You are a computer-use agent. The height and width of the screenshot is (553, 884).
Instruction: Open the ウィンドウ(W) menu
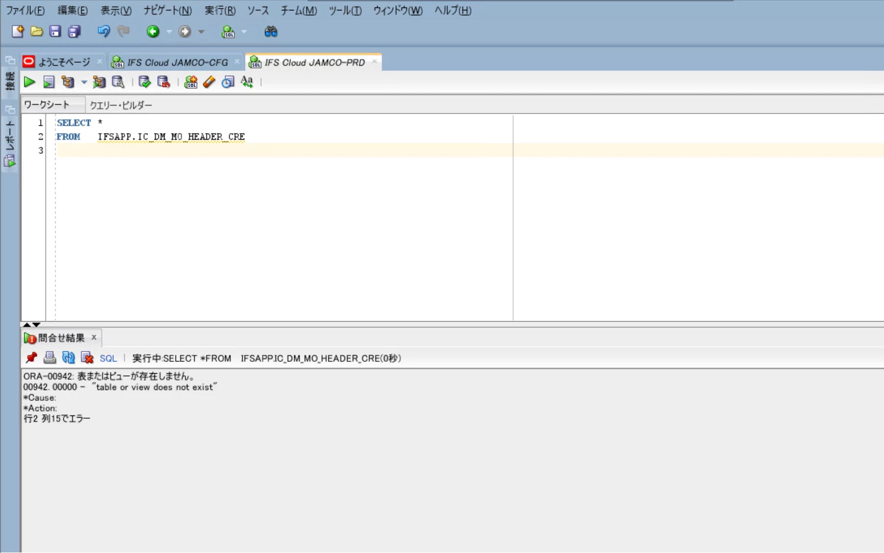coord(398,10)
